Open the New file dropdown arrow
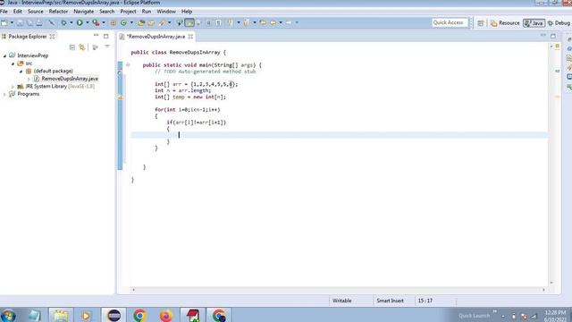The image size is (572, 322). (12, 22)
